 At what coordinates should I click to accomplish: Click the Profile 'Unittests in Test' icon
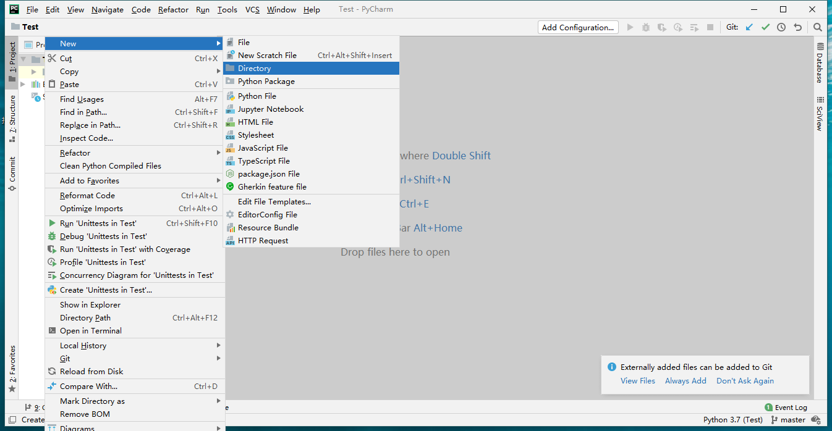[x=52, y=262]
